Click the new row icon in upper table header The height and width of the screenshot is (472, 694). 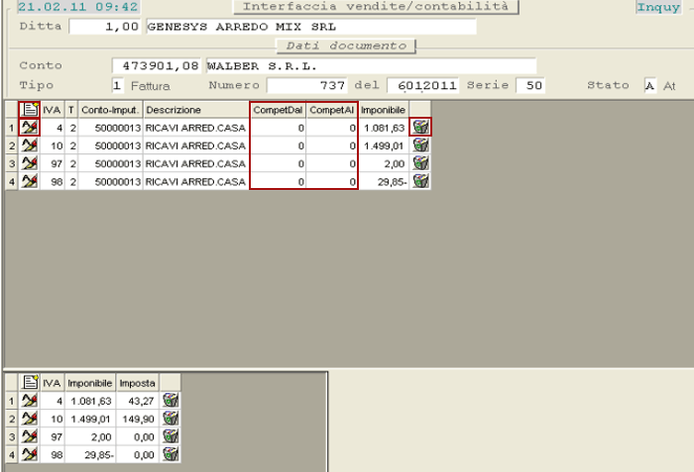tap(30, 109)
